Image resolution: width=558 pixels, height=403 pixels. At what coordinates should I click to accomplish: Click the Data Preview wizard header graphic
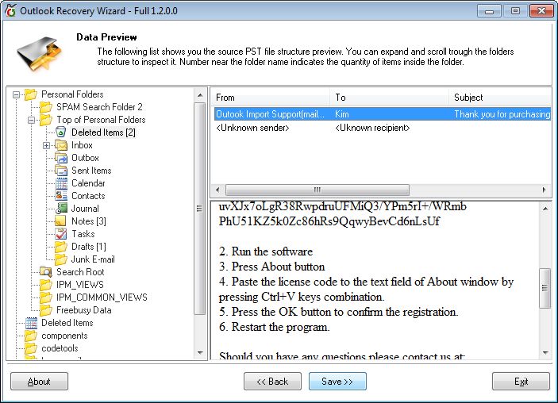39,53
